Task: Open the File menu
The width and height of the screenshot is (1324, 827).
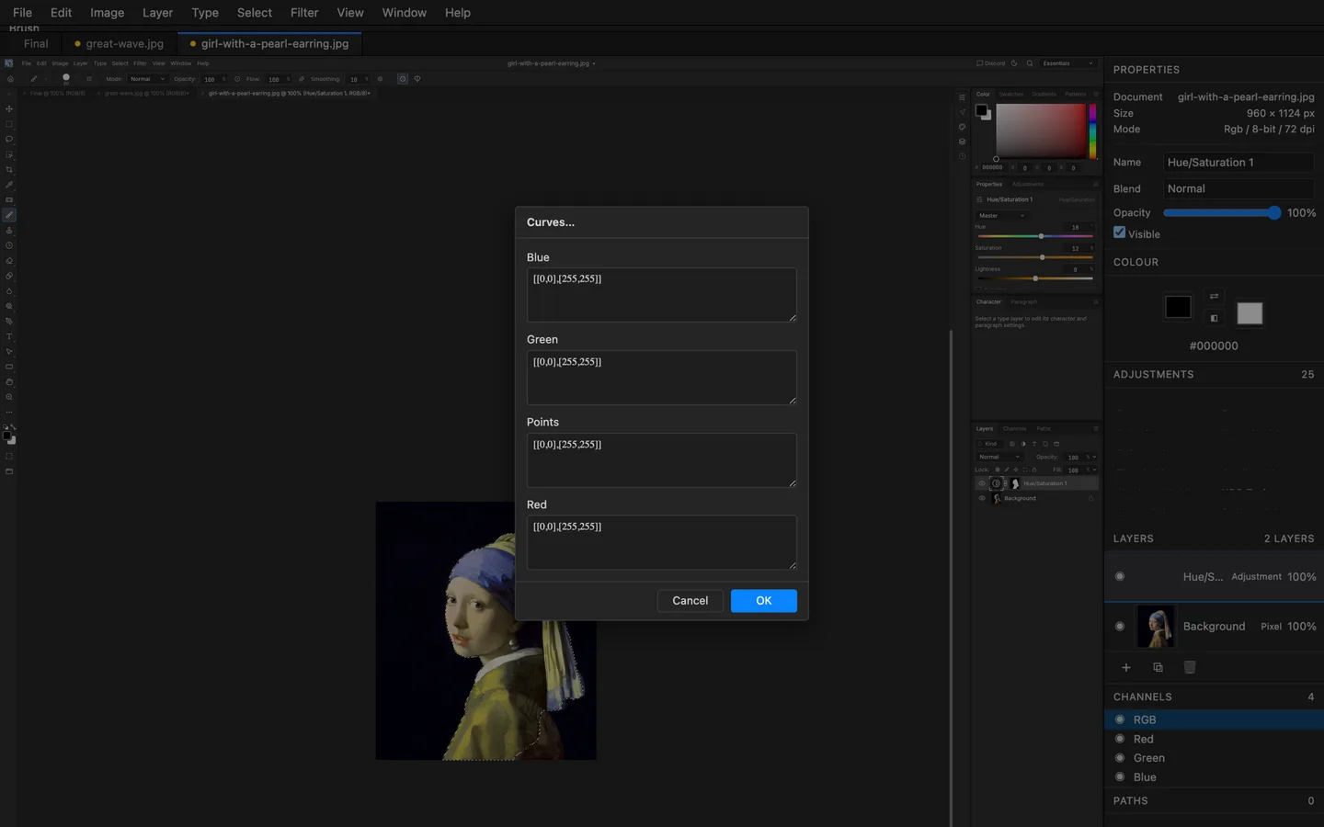Action: pos(22,13)
